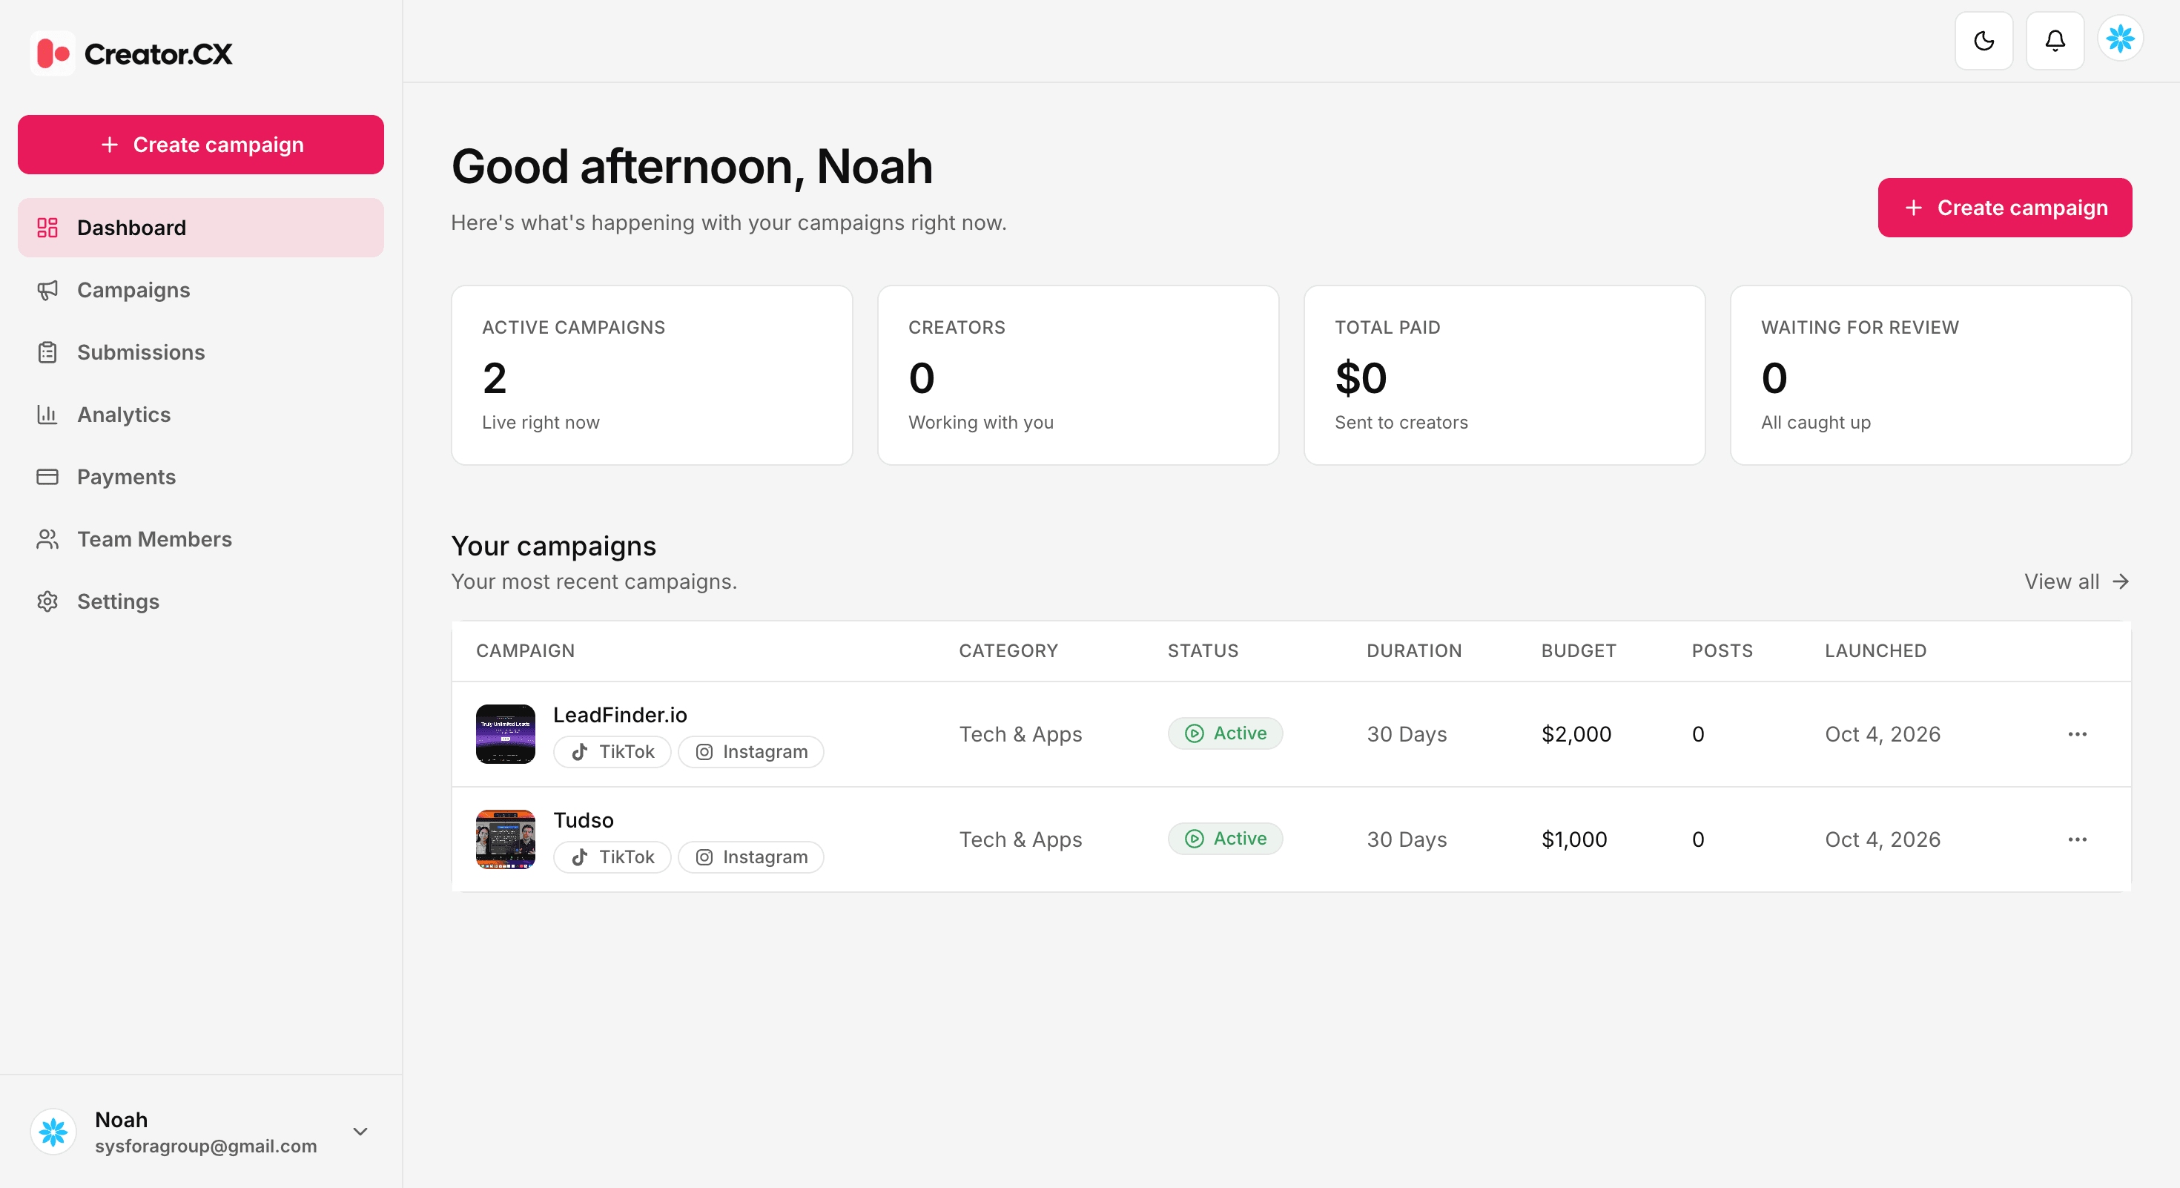Click the Active status badge for Tudso
This screenshot has height=1188, width=2180.
[1226, 839]
